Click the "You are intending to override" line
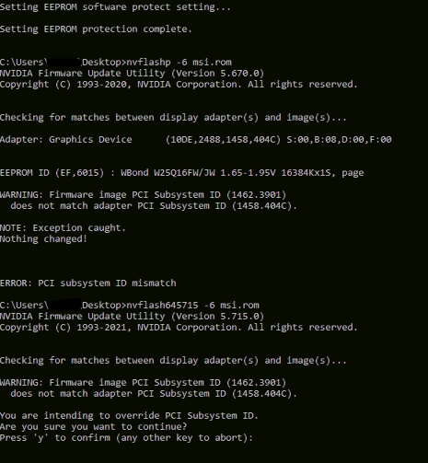The height and width of the screenshot is (463, 428). pos(129,416)
